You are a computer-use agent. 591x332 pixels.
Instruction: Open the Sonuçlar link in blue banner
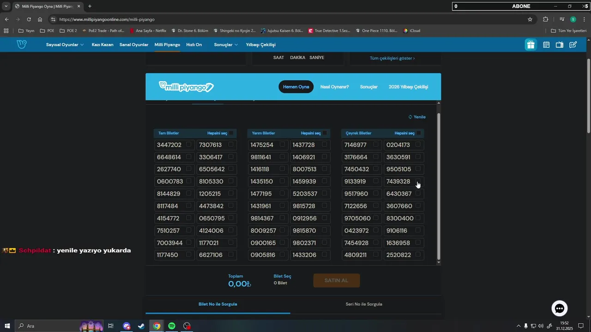tap(369, 87)
